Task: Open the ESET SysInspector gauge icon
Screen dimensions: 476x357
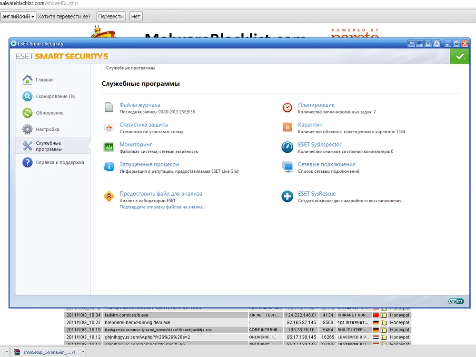Action: (x=287, y=147)
